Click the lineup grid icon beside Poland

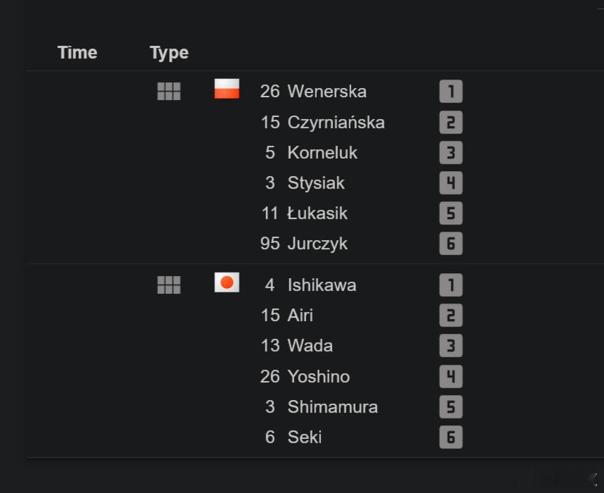(169, 92)
